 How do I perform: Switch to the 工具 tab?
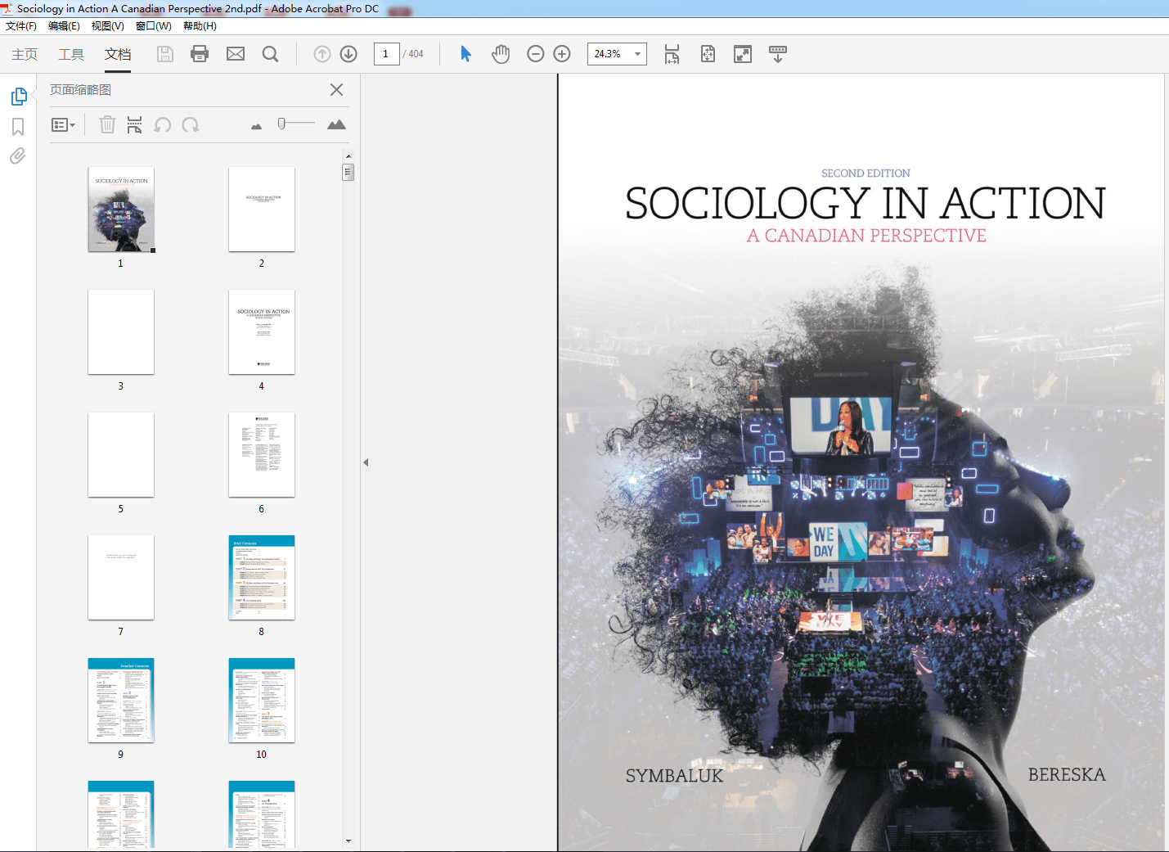(x=71, y=54)
